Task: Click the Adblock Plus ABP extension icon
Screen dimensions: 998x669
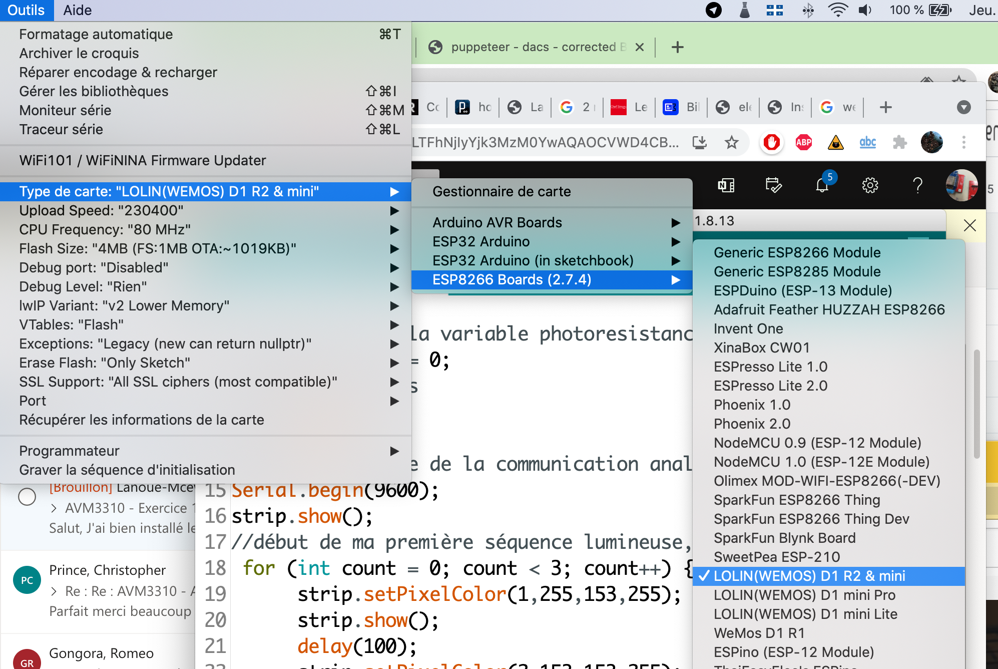Action: (x=803, y=143)
